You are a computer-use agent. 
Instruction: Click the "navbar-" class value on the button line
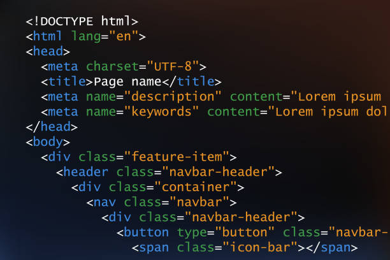pos(358,233)
